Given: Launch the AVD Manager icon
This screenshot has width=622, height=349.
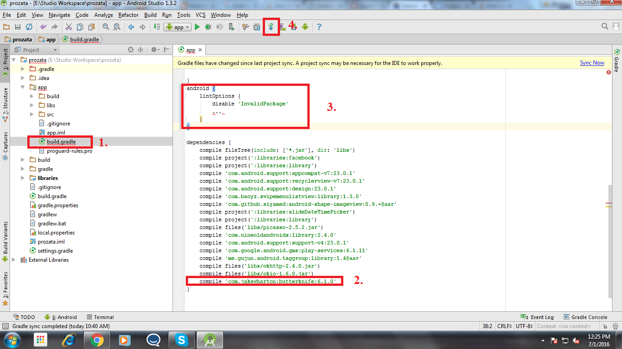Looking at the screenshot, I should pos(283,27).
